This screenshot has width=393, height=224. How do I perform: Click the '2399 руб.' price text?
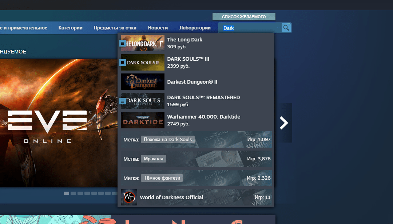178,66
